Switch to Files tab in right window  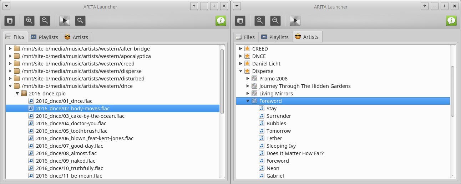click(245, 37)
